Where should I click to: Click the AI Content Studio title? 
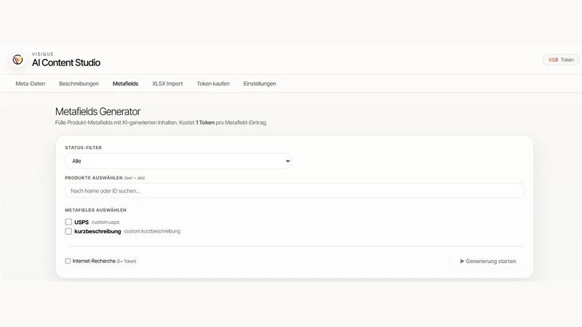(x=66, y=62)
